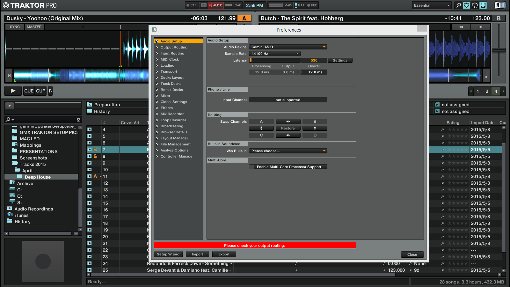Click the Import button in Preferences
Viewport: 510px width, 287px height.
pos(197,254)
